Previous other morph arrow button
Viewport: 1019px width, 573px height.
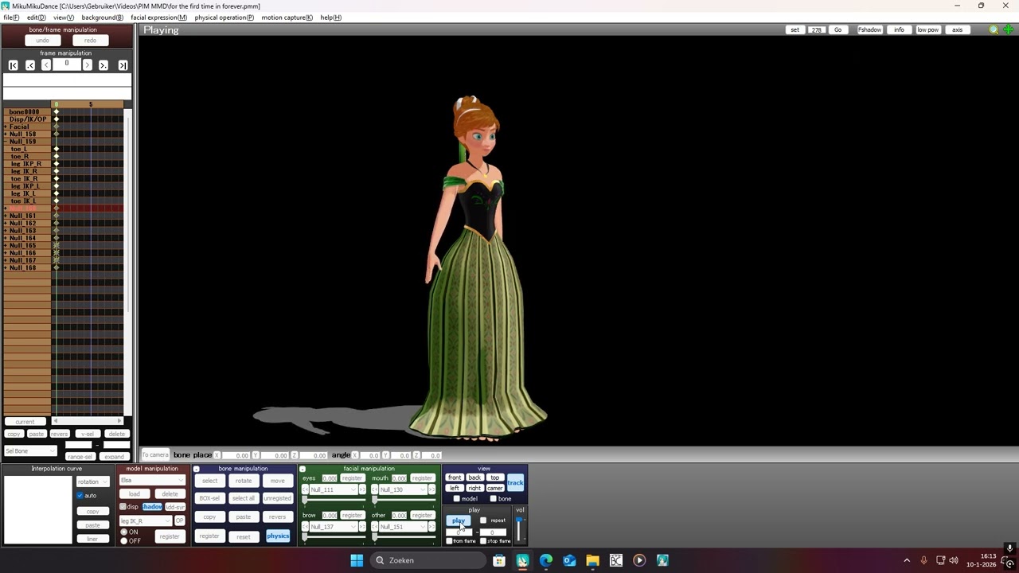tap(375, 527)
